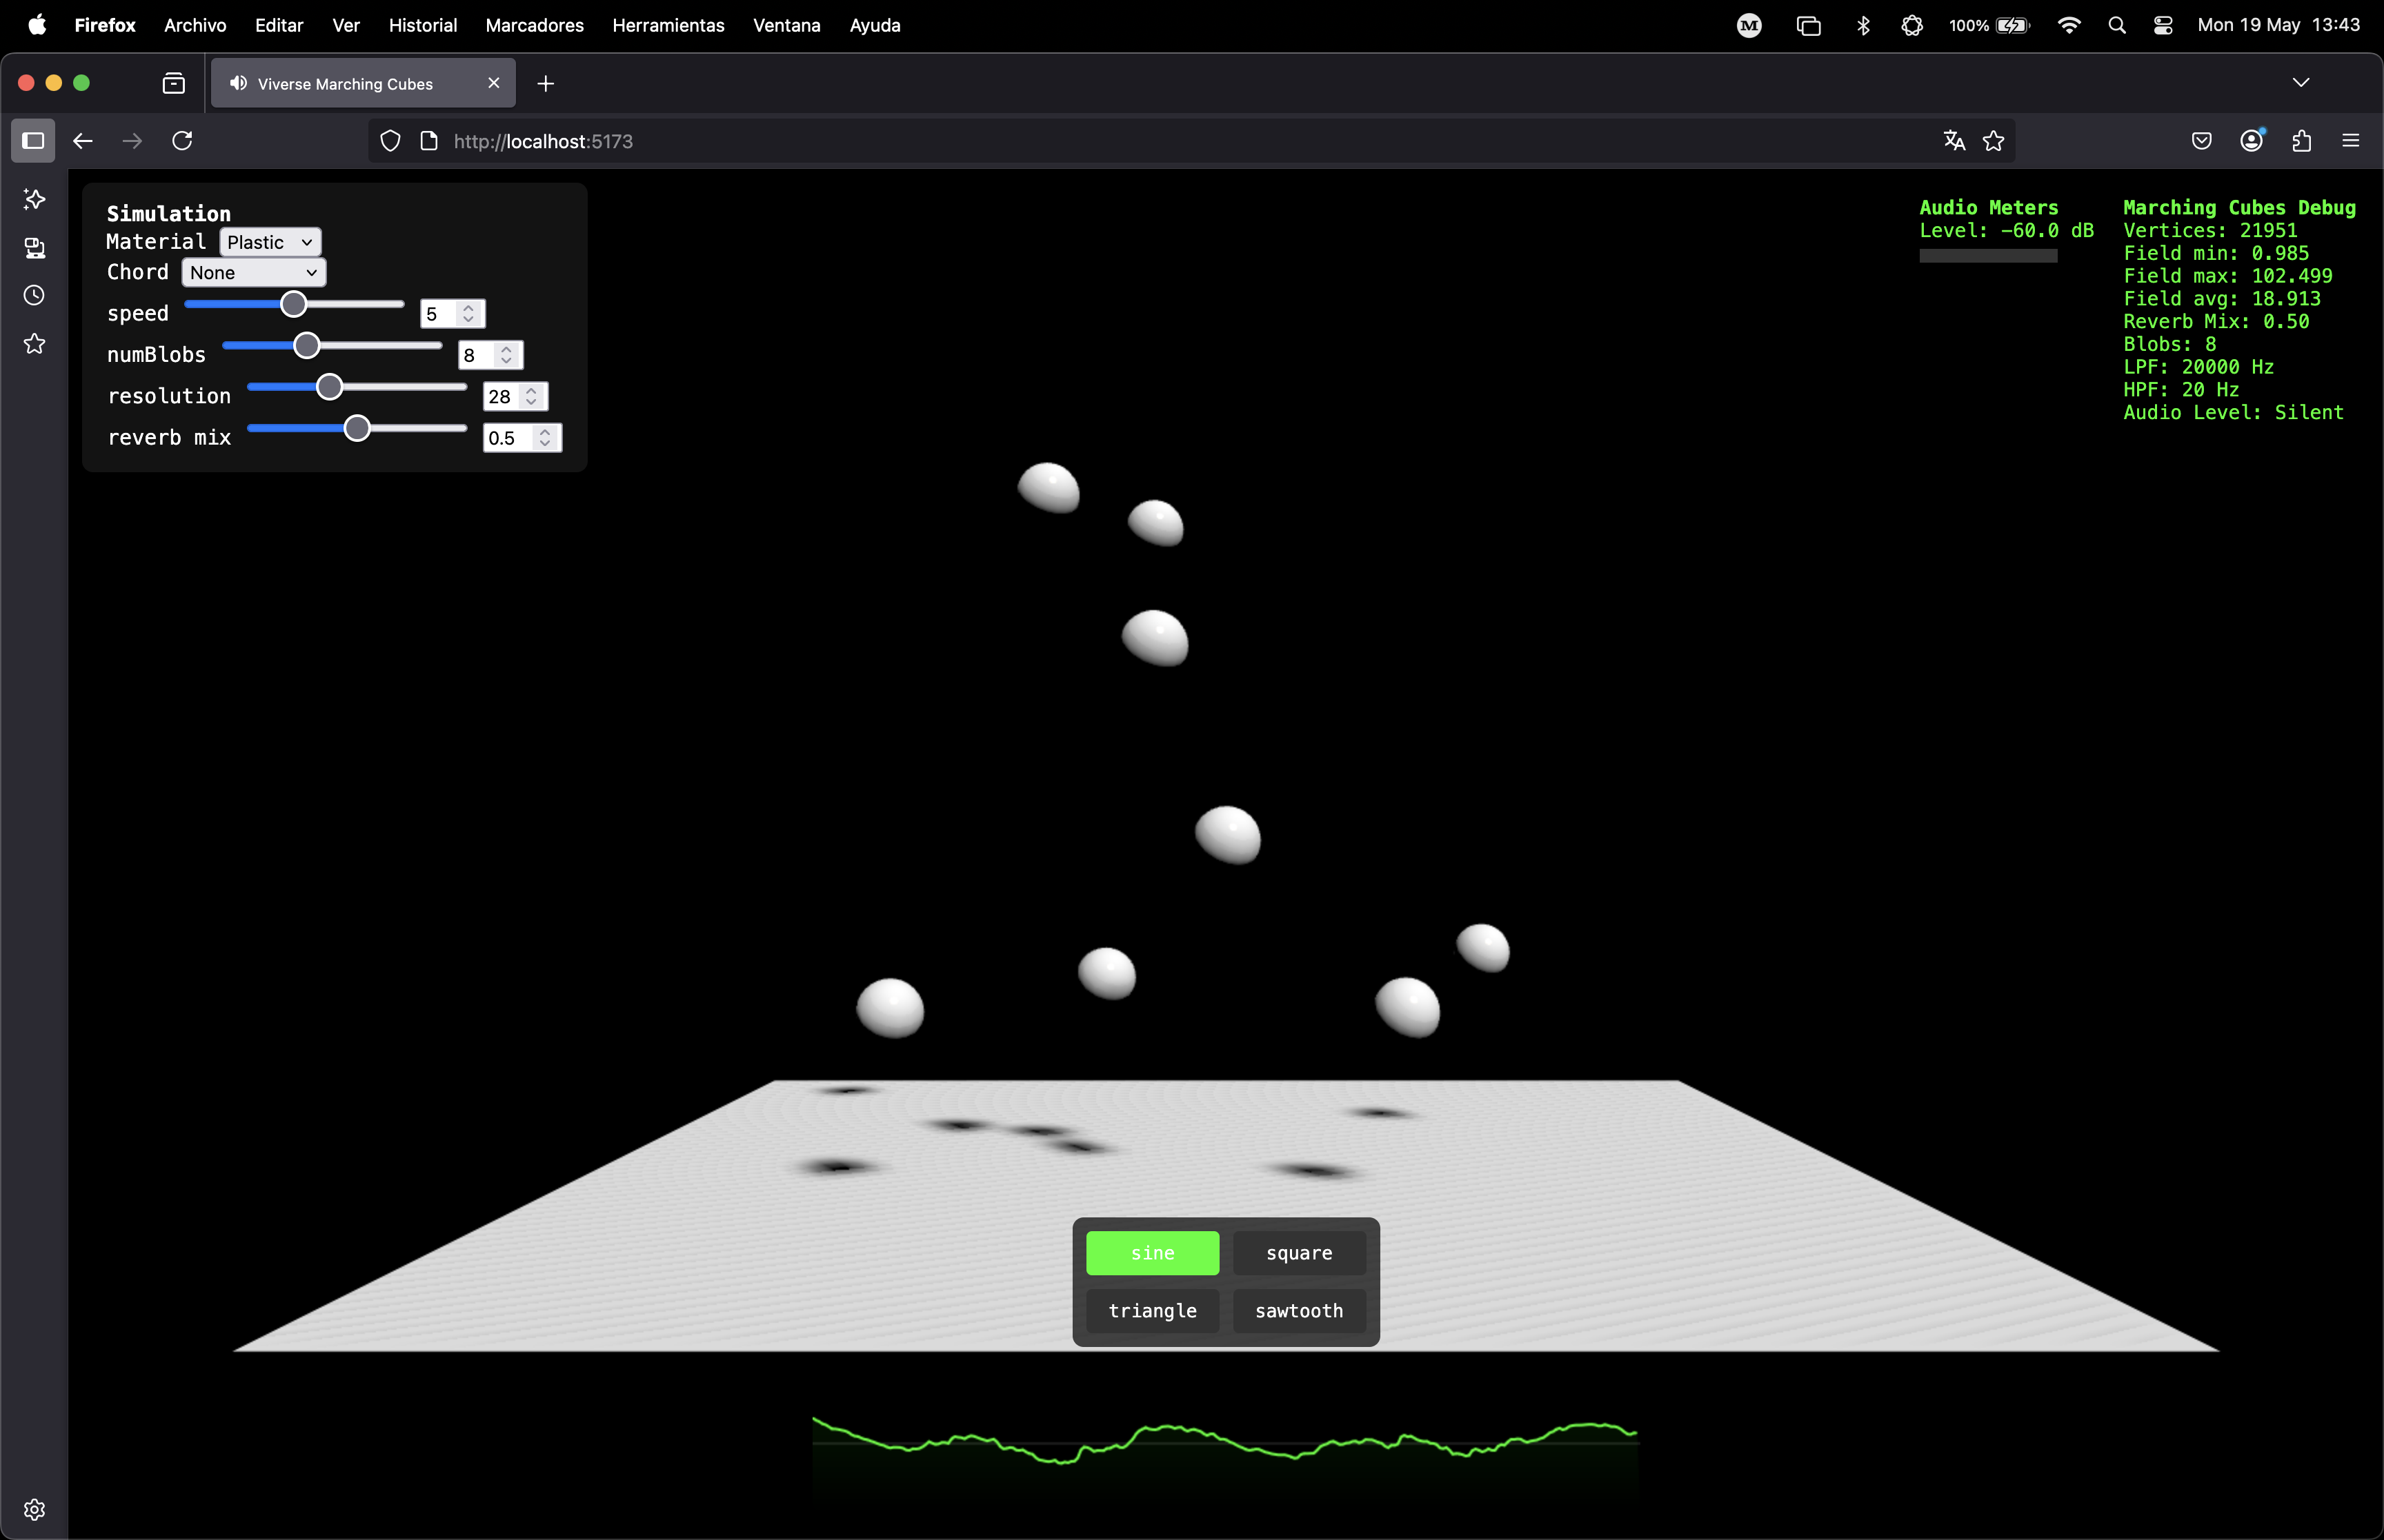Screen dimensions: 2384x1540
Task: Open the AI chatbot sidebar panel
Action: [x=33, y=199]
